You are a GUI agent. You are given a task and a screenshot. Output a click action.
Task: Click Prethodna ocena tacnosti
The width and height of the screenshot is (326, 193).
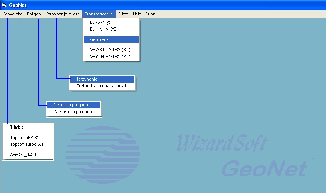(101, 85)
